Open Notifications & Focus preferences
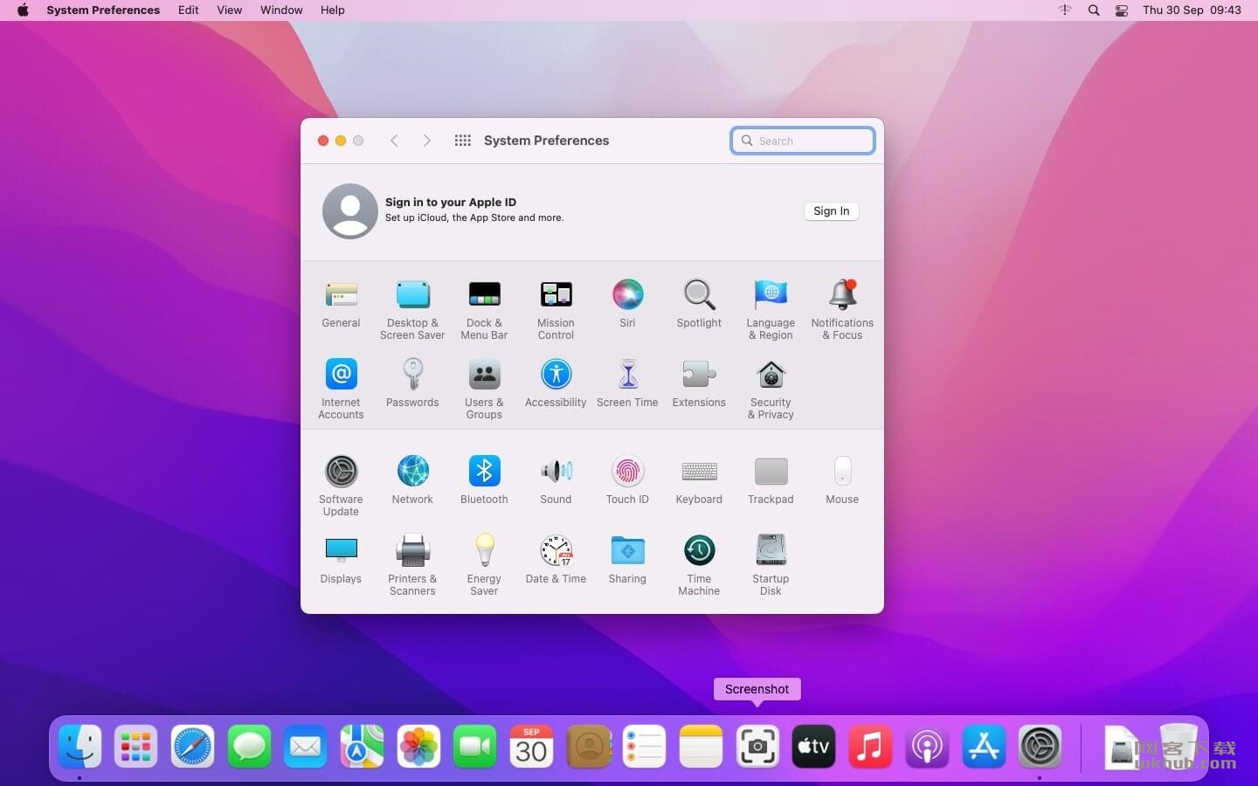 click(842, 310)
